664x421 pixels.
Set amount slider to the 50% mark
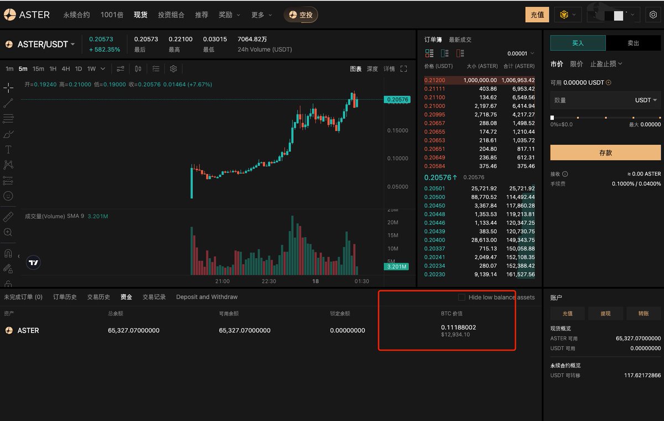[x=605, y=118]
